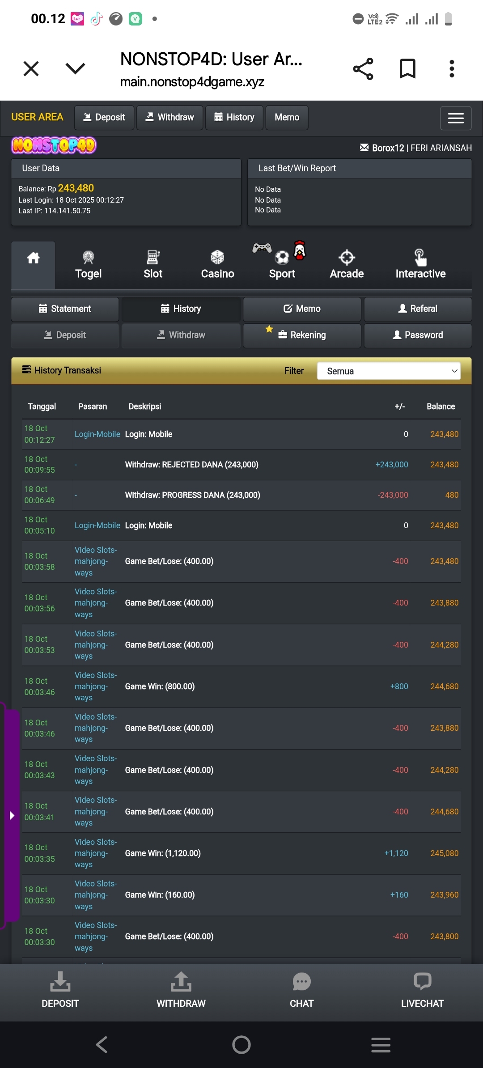
Task: Click the Login-Mobile link in first row
Action: (x=97, y=434)
